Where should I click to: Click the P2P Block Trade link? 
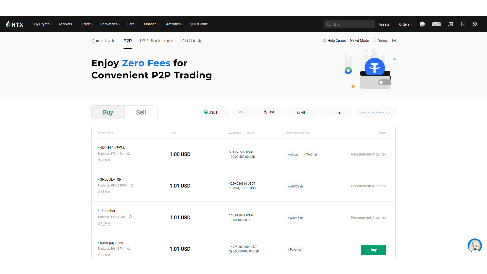click(156, 41)
